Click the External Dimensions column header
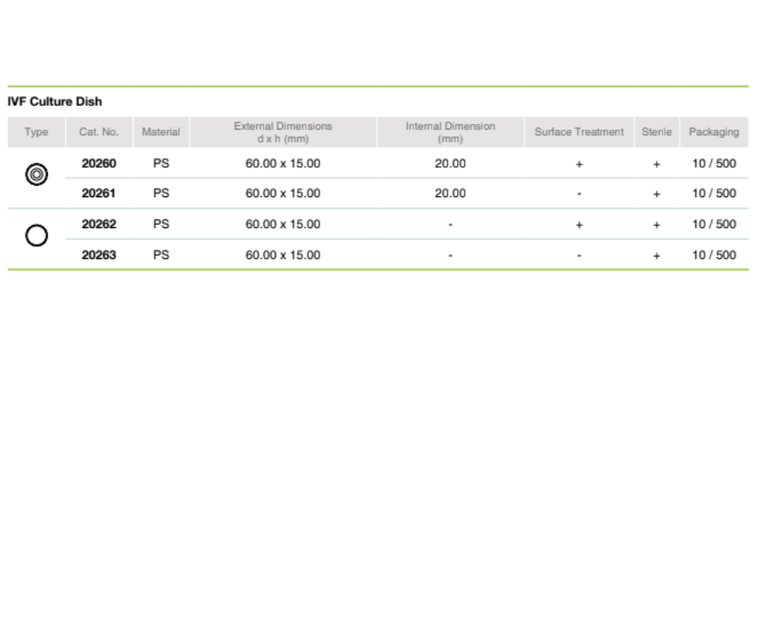 click(283, 132)
